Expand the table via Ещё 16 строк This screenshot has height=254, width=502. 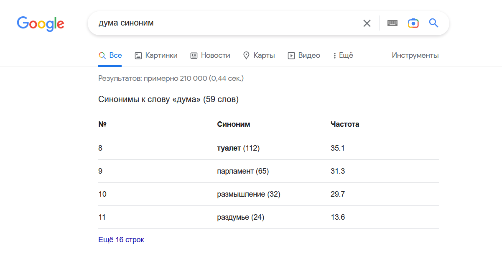[x=121, y=240]
